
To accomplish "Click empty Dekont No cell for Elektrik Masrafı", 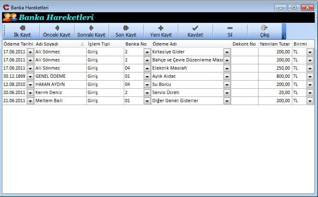I will tap(244, 68).
